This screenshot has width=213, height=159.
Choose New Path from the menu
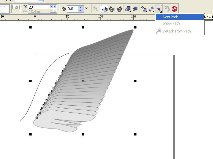click(170, 17)
